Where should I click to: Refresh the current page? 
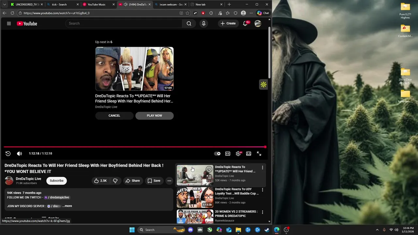tap(12, 13)
